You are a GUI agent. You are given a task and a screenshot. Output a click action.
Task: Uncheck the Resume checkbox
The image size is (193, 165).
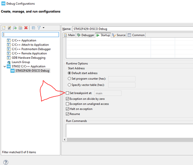click(67, 114)
